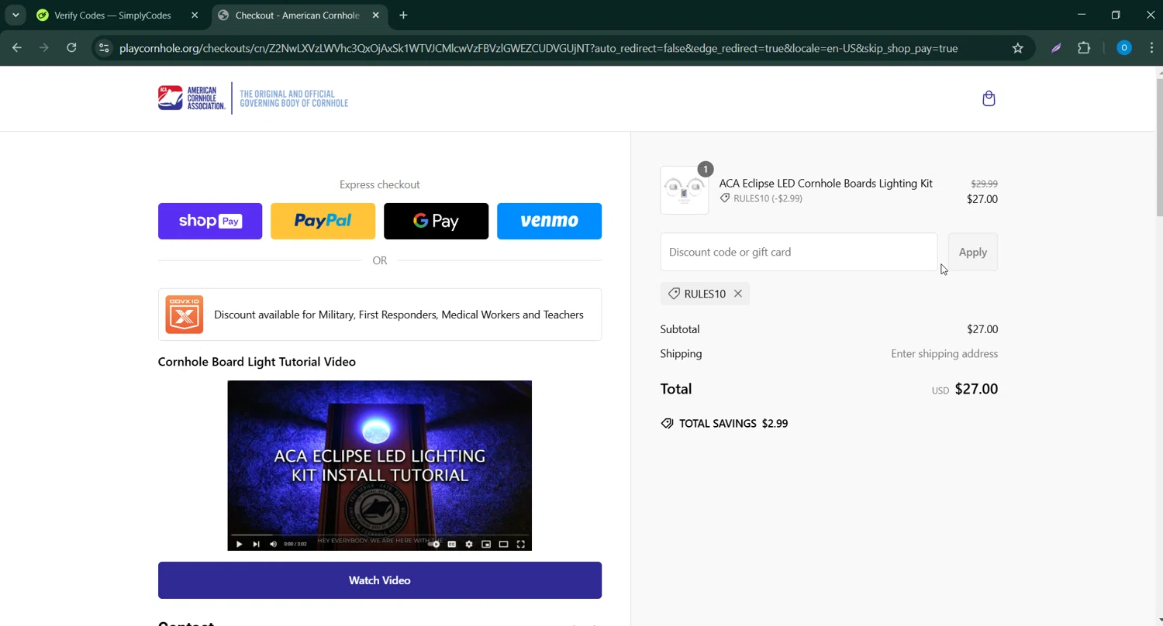Click the RULES10 tag chip label
The image size is (1163, 626).
coord(705,294)
